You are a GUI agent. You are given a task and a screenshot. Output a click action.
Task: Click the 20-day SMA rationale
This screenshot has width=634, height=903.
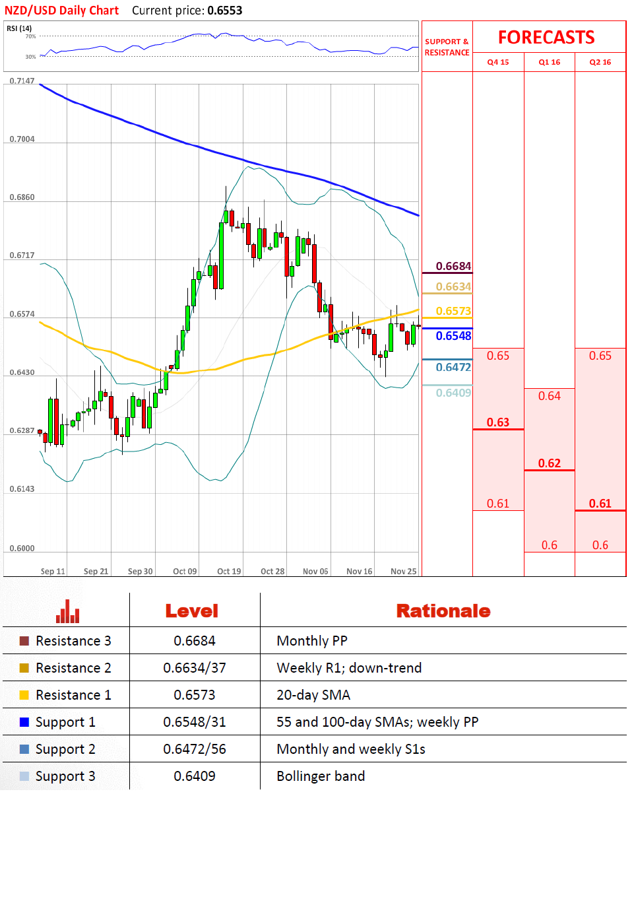[x=313, y=695]
